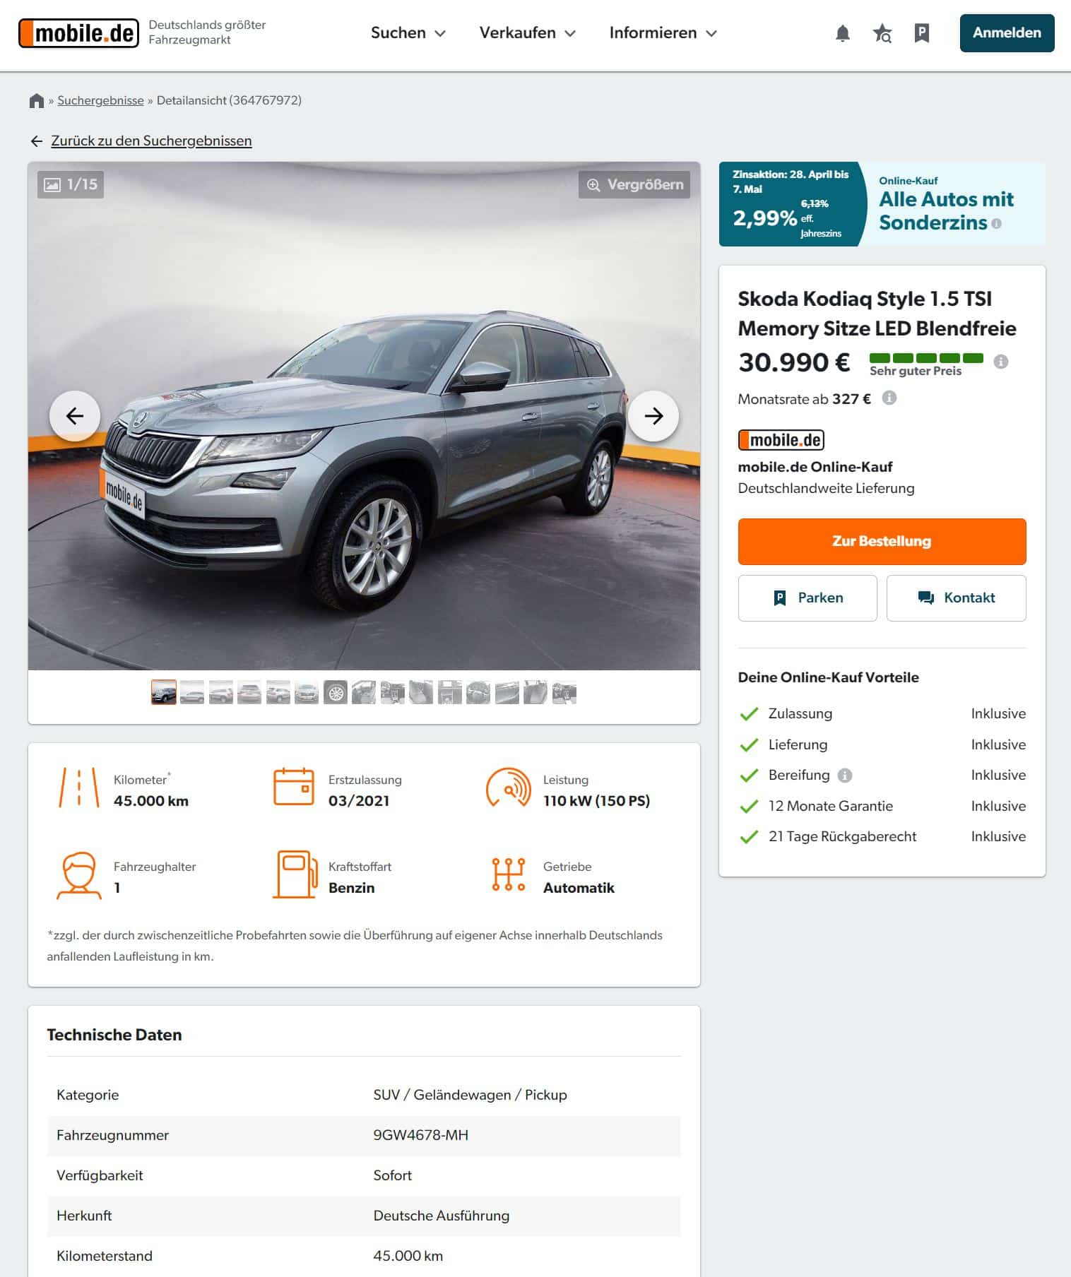The width and height of the screenshot is (1071, 1277).
Task: Click the Kontakt button
Action: click(956, 598)
